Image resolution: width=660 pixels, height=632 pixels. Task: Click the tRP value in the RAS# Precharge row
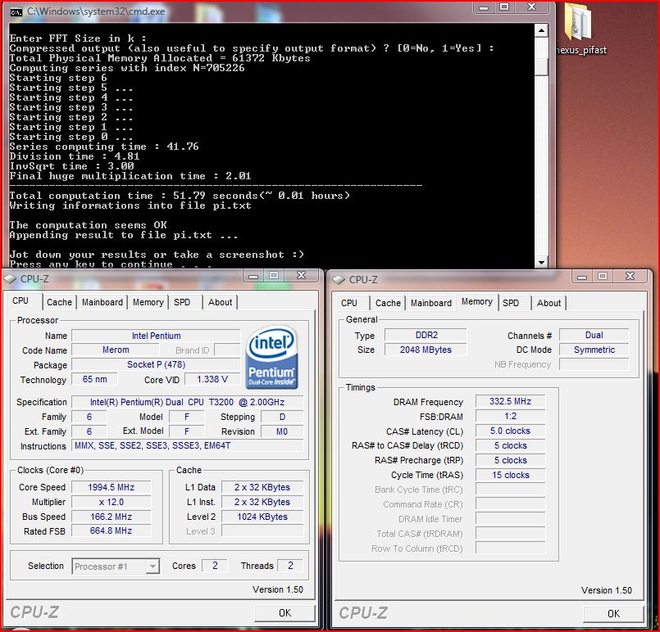[x=511, y=460]
